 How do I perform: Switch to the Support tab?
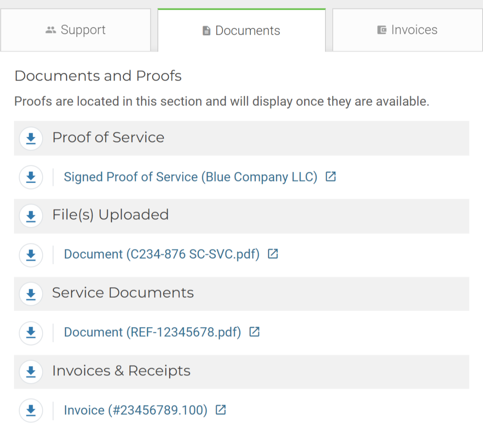coord(76,30)
